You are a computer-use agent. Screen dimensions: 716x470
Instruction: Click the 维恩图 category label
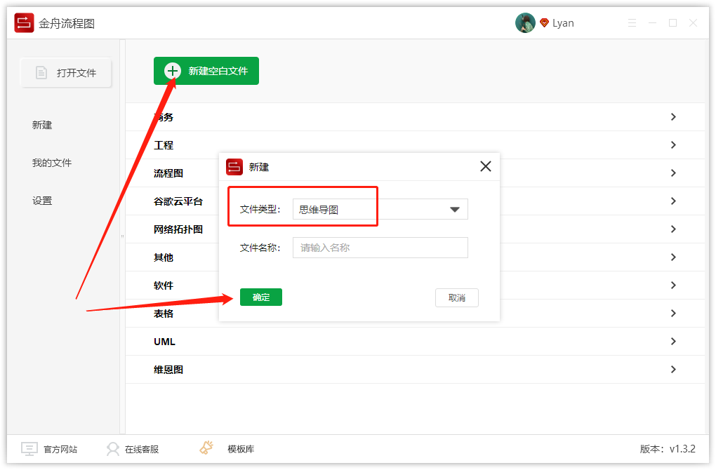[168, 370]
